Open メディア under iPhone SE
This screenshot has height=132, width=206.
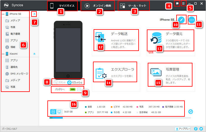pos(13,21)
